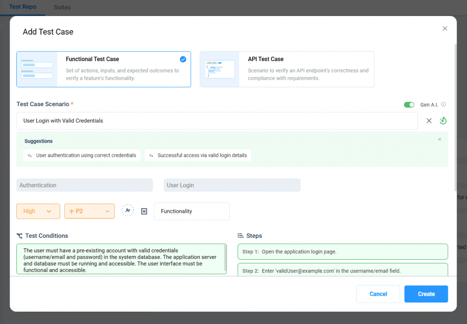Screen dimensions: 467x324
Task: Close the Add Test Case dialog
Action: point(445,28)
